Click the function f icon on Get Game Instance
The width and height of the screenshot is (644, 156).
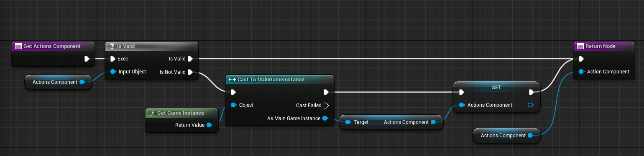pos(152,113)
